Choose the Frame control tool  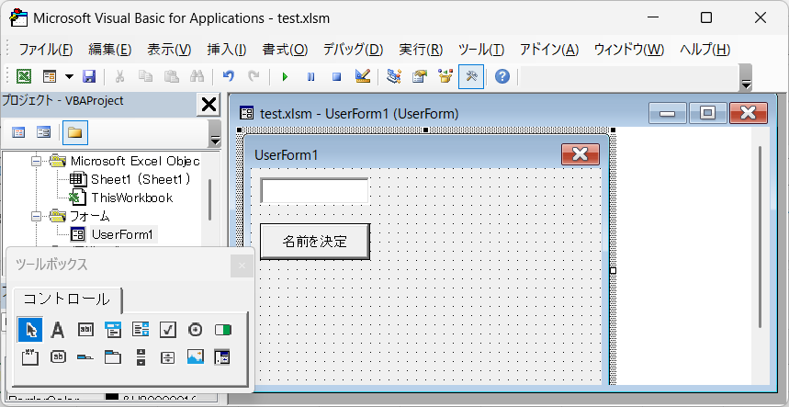[x=30, y=357]
